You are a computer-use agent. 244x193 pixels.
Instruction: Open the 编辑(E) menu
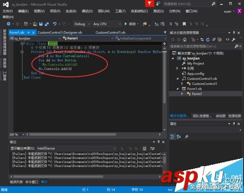[x=23, y=11]
